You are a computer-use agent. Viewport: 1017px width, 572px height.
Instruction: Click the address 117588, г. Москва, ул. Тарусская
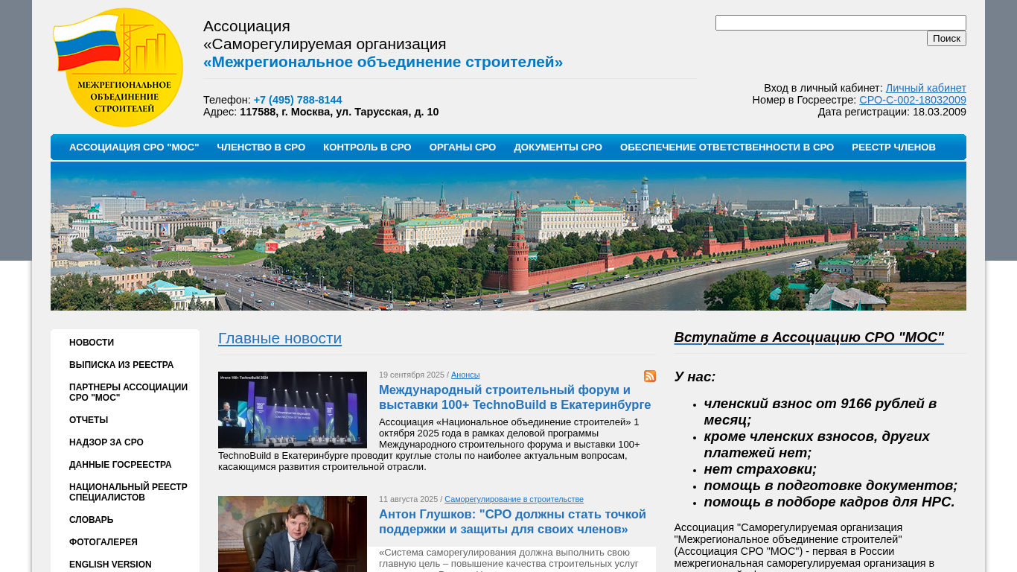tap(339, 112)
